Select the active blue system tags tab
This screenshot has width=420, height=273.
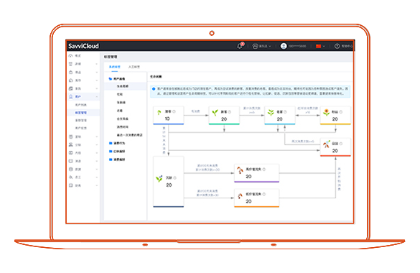(x=115, y=67)
